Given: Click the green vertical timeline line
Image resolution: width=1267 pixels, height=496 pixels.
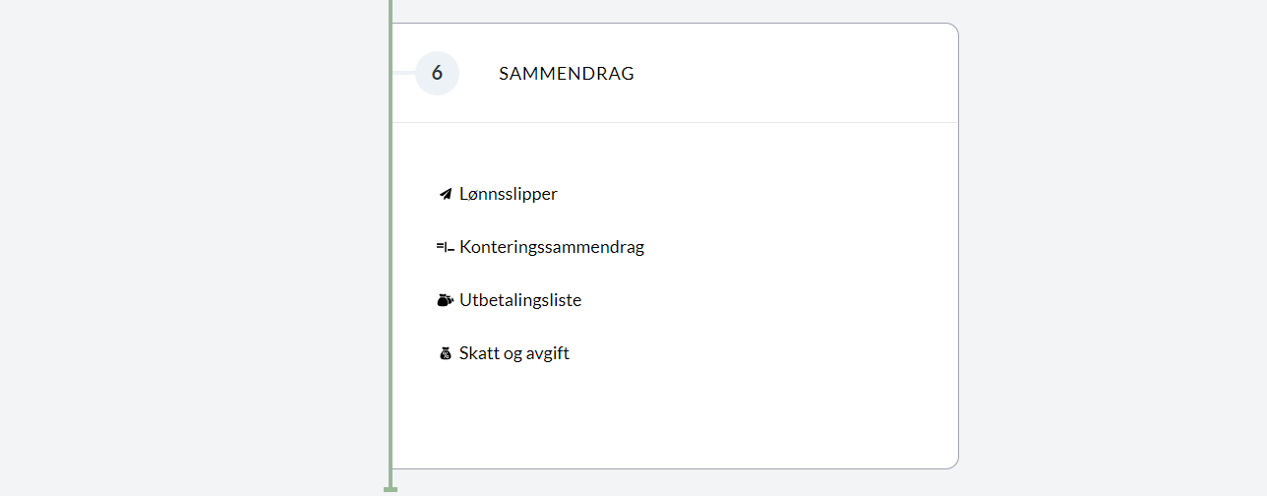Looking at the screenshot, I should coord(391,246).
